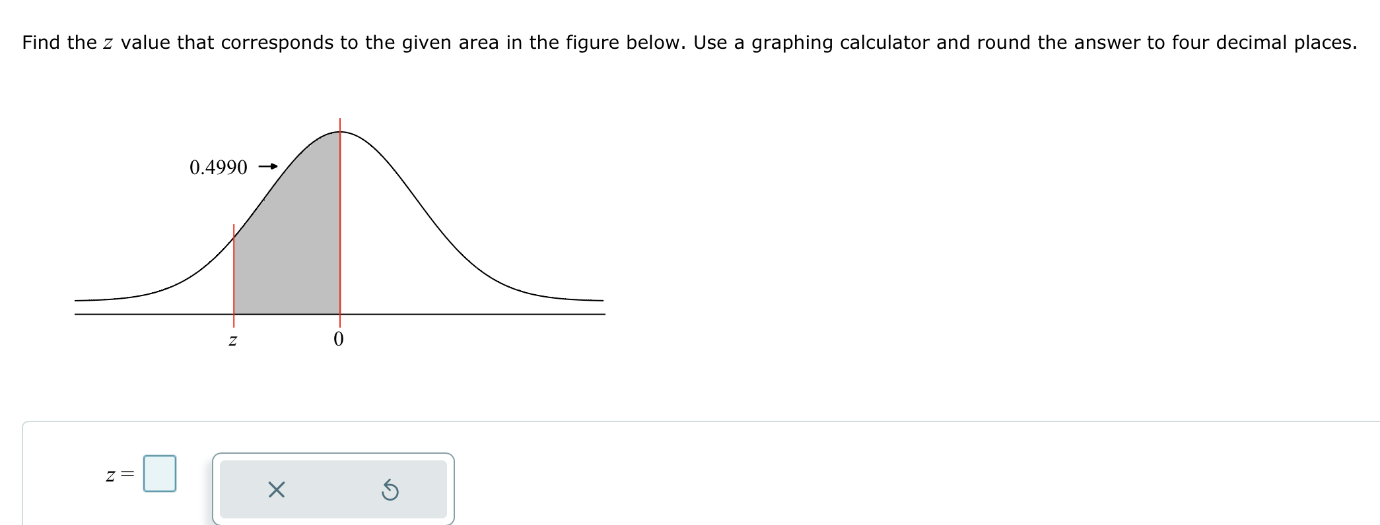This screenshot has width=1380, height=525.
Task: Select the 0.4990 area label
Action: point(218,167)
